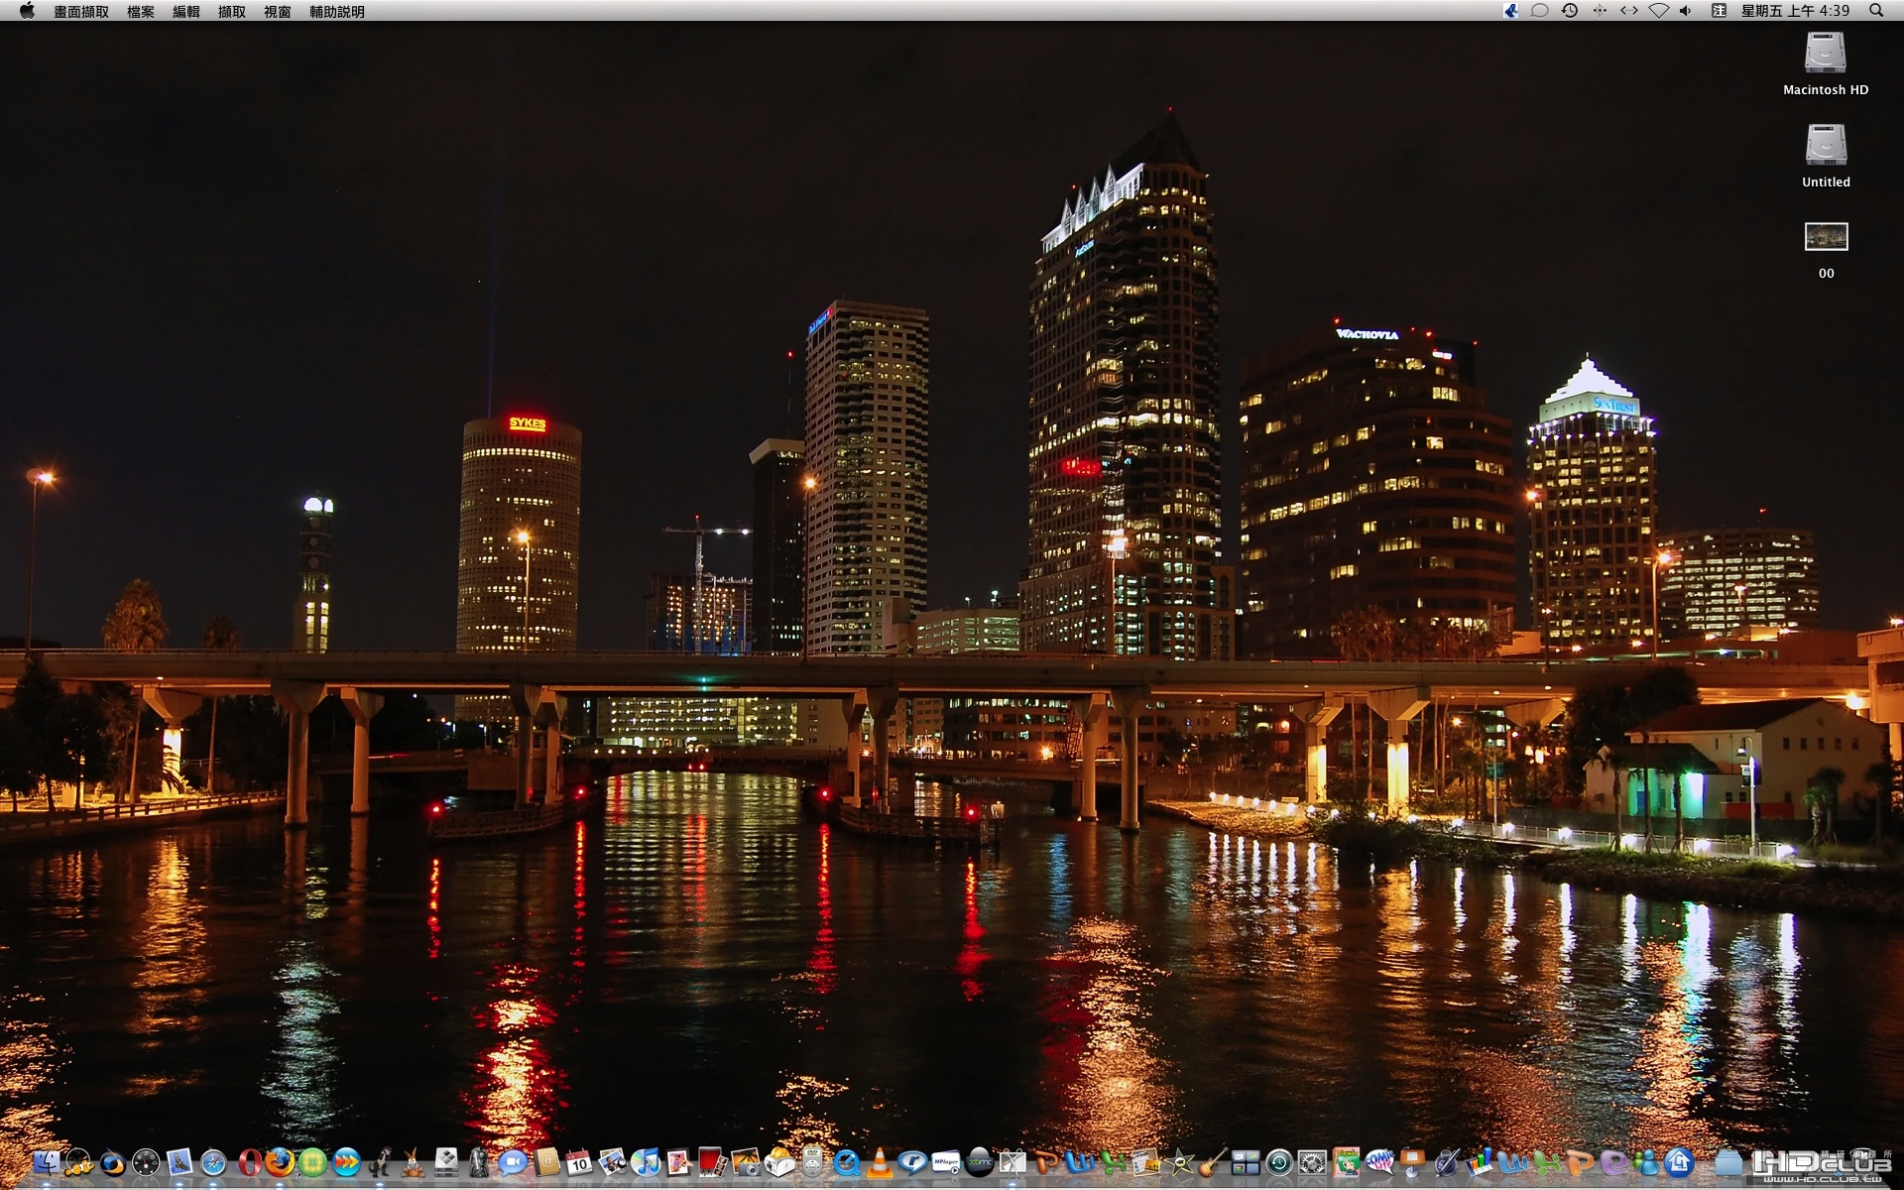Open Spotlight search magnifier
The image size is (1904, 1190).
pos(1875,11)
